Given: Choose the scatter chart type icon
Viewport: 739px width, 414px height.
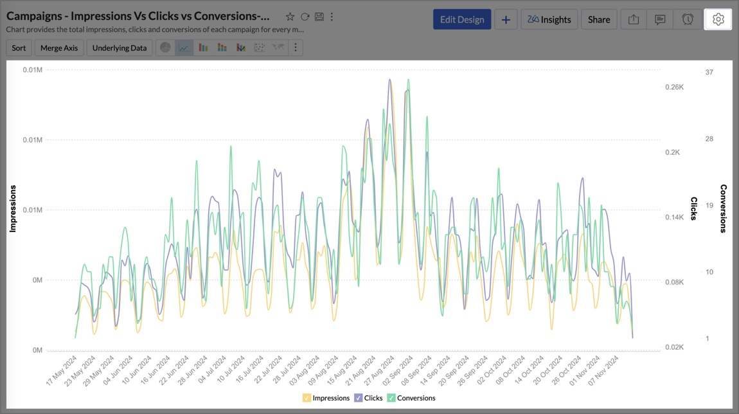Looking at the screenshot, I should [259, 48].
